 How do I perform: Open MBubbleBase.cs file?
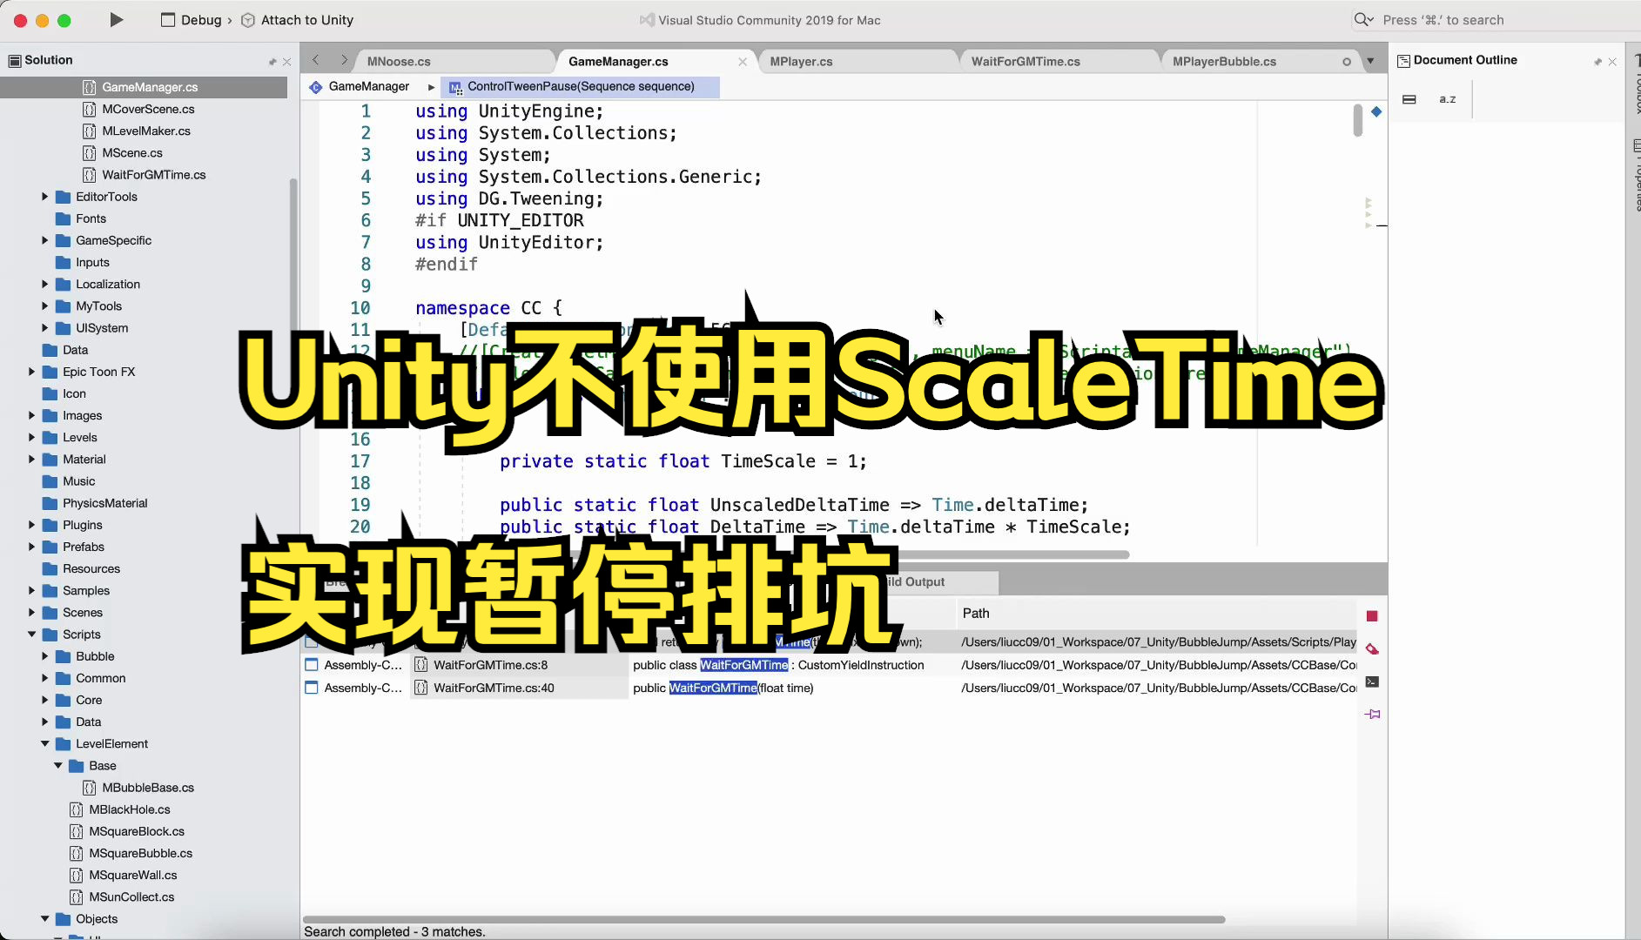click(148, 788)
